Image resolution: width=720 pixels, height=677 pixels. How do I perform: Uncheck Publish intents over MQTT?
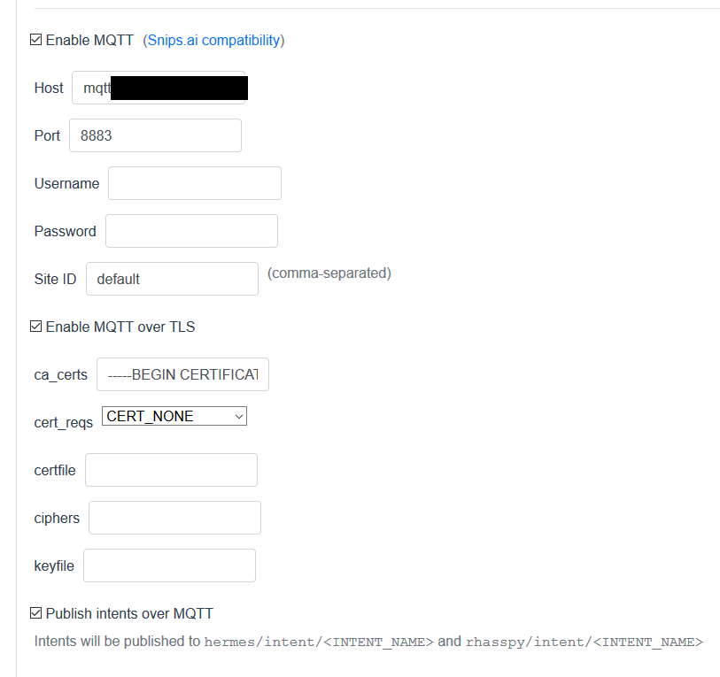pyautogui.click(x=36, y=613)
